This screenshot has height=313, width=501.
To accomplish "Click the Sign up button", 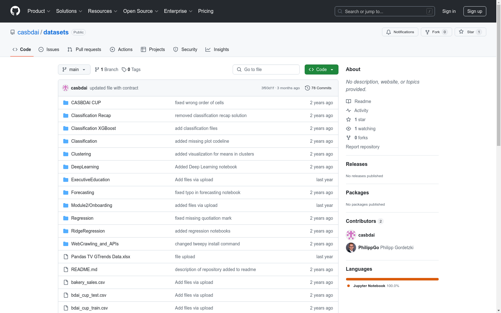I will tap(475, 11).
